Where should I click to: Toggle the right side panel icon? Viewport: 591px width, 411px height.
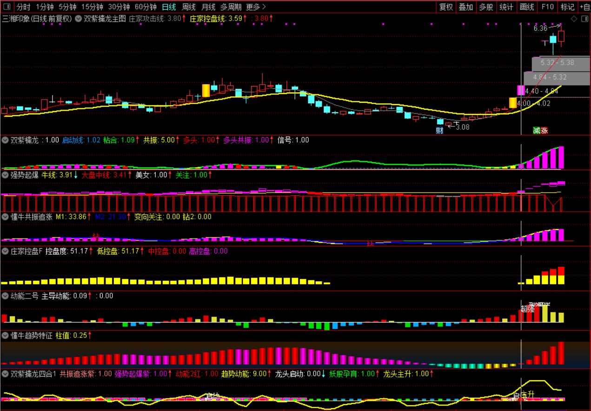point(584,19)
